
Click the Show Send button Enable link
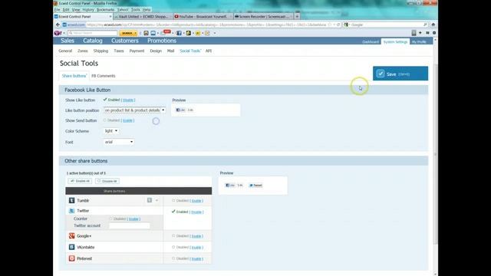point(127,120)
